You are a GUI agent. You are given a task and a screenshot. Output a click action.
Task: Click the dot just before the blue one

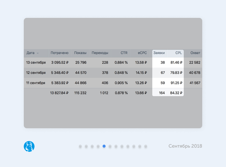pyautogui.click(x=98, y=146)
